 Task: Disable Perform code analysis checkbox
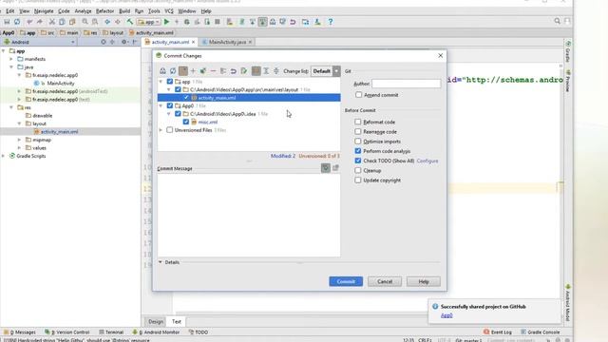(358, 151)
